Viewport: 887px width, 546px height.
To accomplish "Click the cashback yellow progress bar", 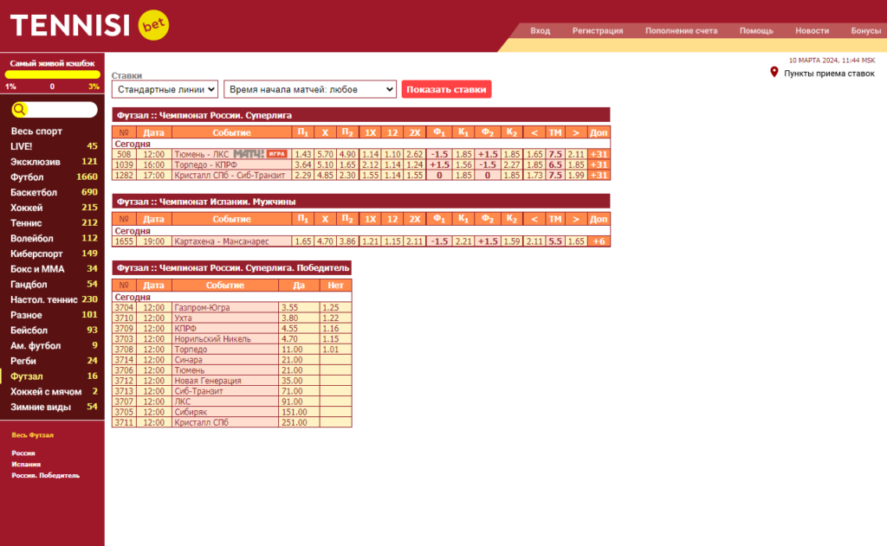I will pyautogui.click(x=53, y=74).
